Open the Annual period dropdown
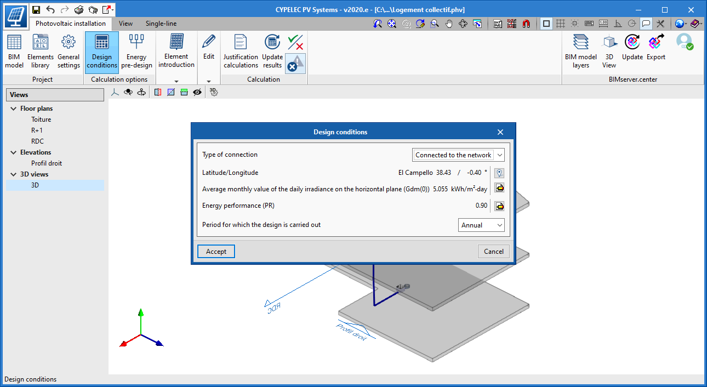This screenshot has width=707, height=387. (481, 225)
